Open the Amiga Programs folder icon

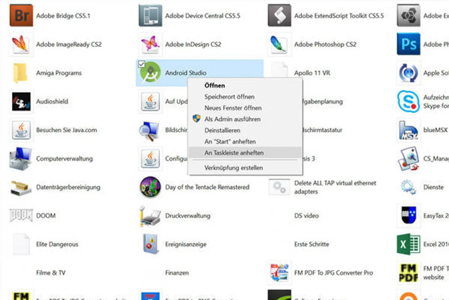coord(21,73)
